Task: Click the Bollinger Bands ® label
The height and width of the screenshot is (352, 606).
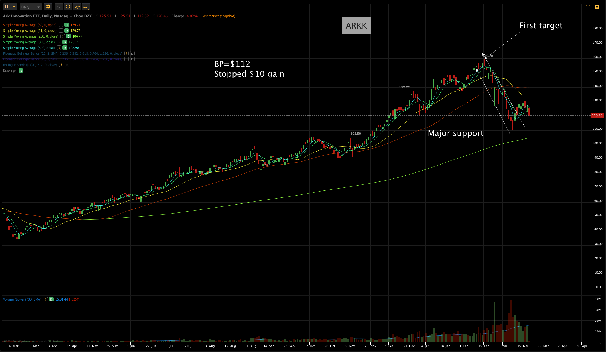Action: (30, 65)
